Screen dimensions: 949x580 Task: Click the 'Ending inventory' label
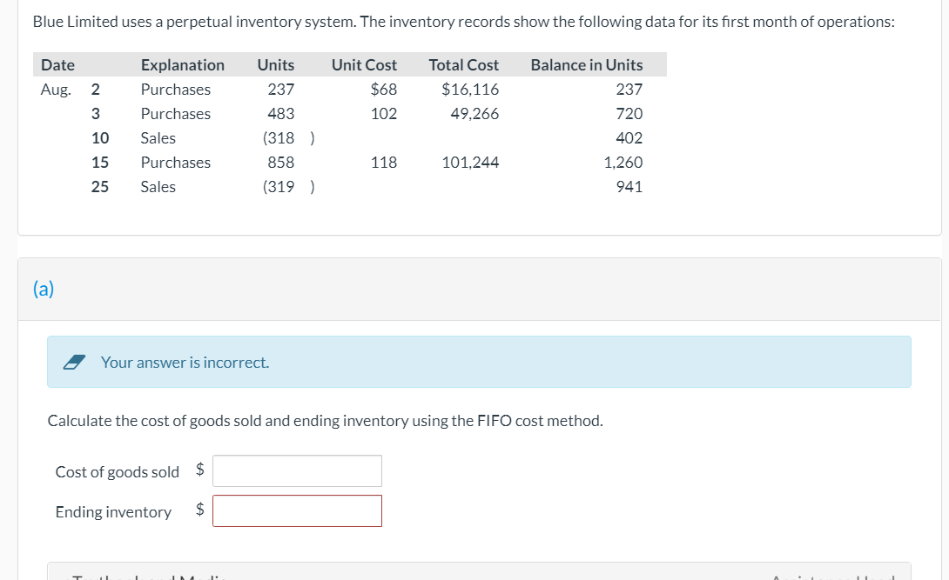pos(113,512)
